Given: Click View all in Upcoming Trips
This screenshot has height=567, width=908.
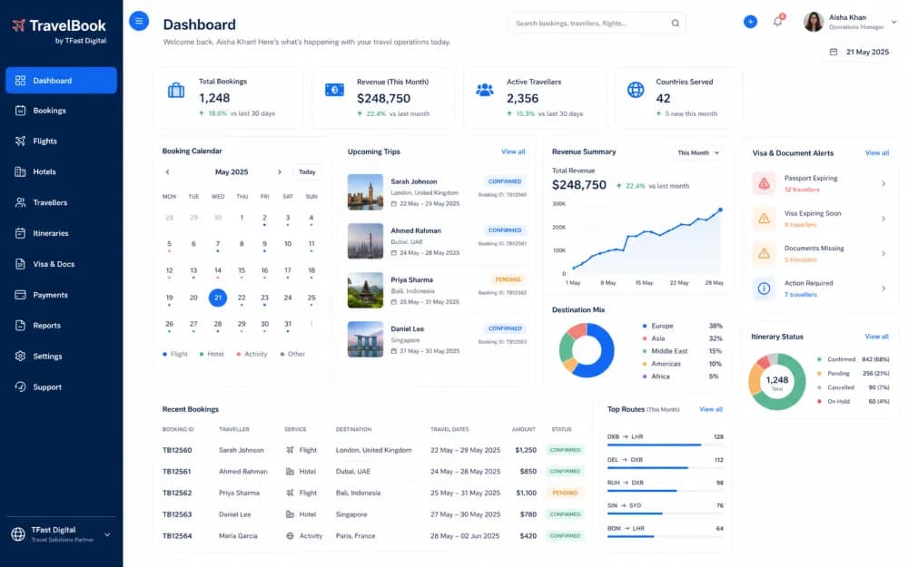Looking at the screenshot, I should pyautogui.click(x=513, y=152).
